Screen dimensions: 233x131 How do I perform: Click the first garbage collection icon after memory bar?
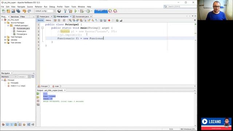tap(110, 11)
